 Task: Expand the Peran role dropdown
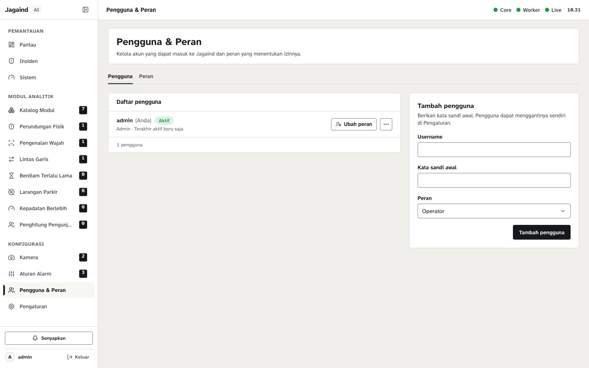pos(494,211)
